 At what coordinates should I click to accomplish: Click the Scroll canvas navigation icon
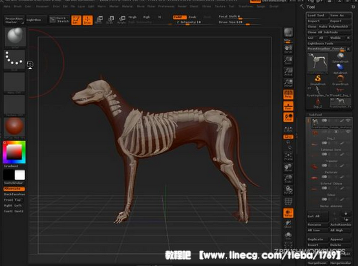pyautogui.click(x=288, y=49)
